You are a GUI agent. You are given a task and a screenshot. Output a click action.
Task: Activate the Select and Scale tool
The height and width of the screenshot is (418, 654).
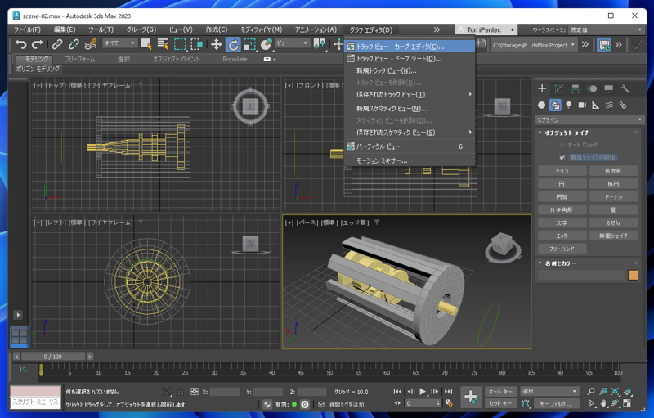pos(249,44)
